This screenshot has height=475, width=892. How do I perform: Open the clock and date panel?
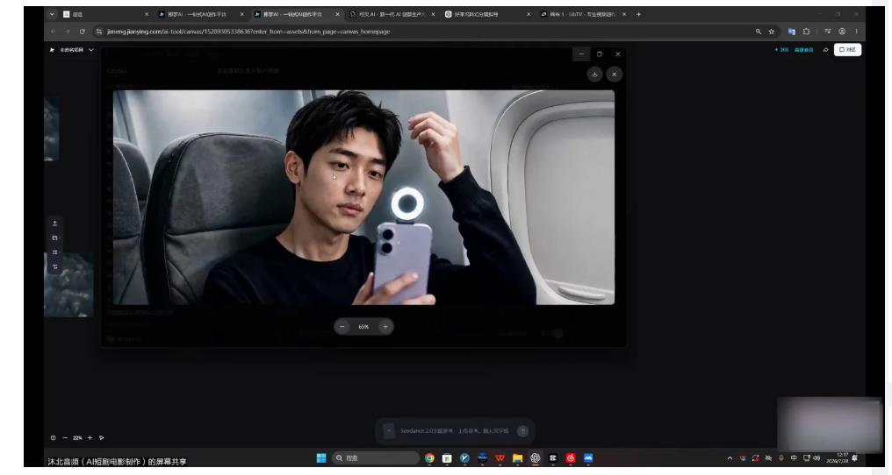[x=838, y=458]
